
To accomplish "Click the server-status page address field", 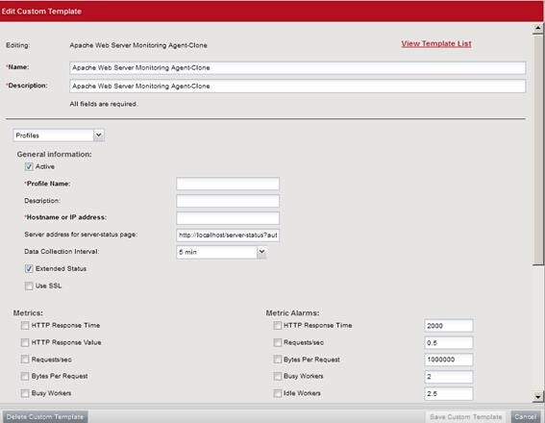I will tap(228, 236).
